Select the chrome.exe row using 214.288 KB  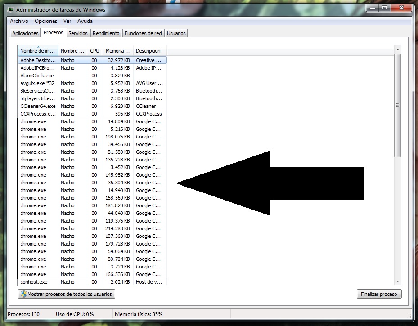point(38,228)
